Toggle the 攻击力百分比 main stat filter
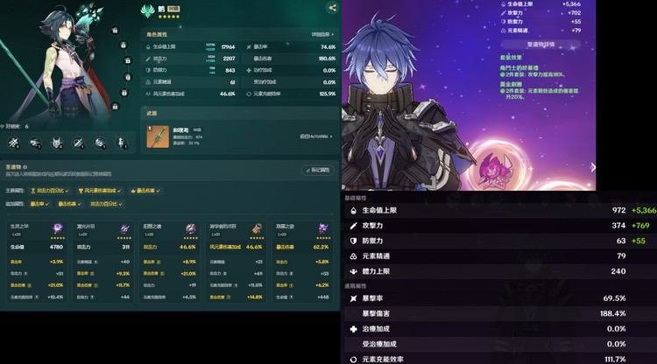Screen dimensions: 657x364 pos(50,191)
